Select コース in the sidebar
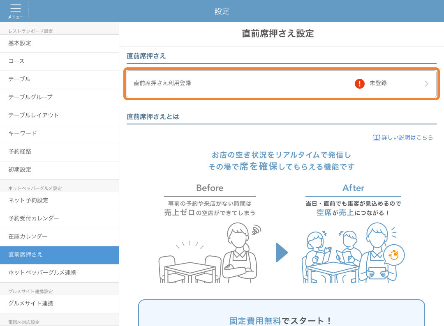Image resolution: width=444 pixels, height=326 pixels. coord(60,62)
